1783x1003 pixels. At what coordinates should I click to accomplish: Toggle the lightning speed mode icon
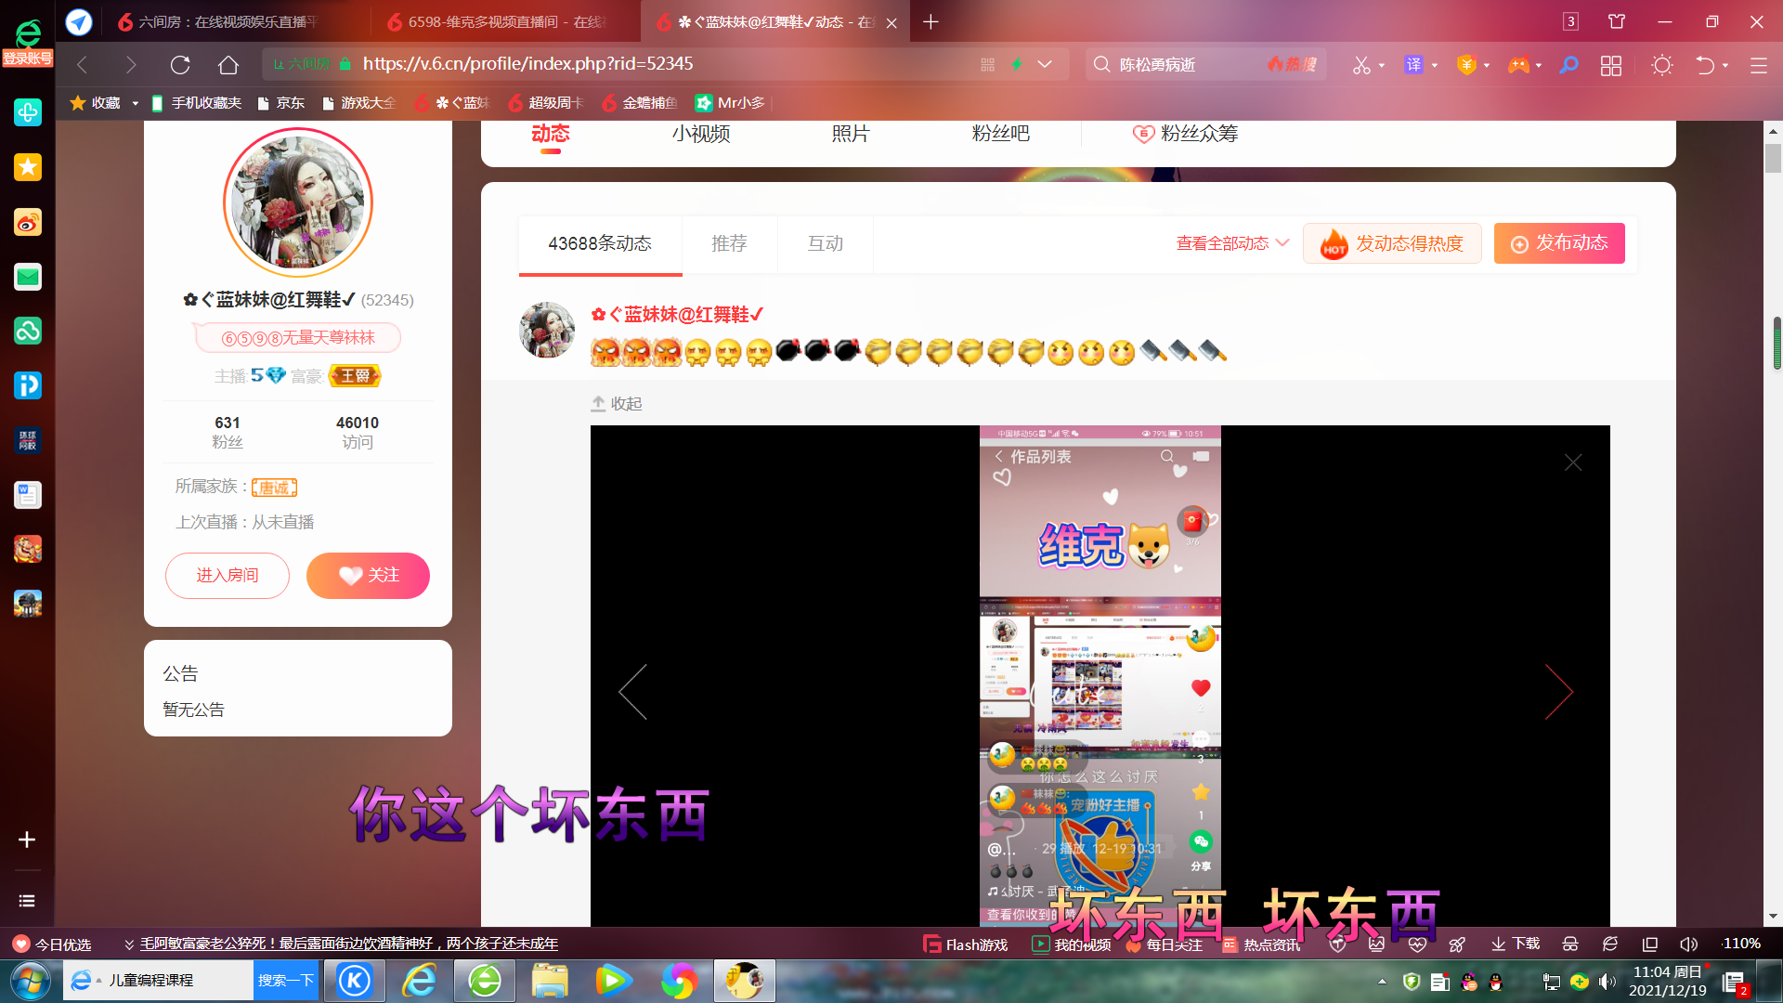click(1017, 64)
